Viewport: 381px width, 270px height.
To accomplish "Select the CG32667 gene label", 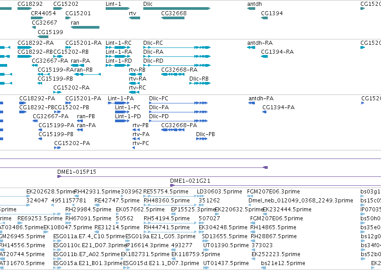I will [x=44, y=22].
